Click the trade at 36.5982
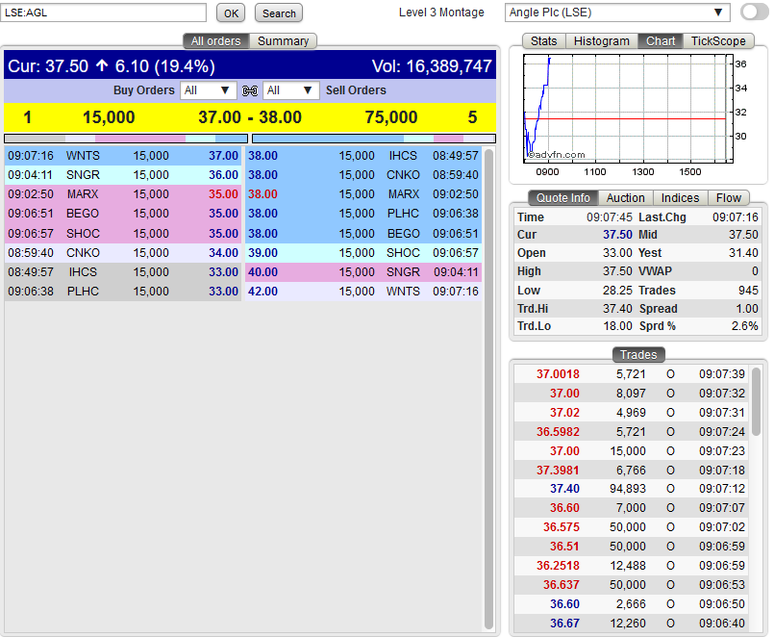Image resolution: width=774 pixels, height=637 pixels. tap(631, 431)
